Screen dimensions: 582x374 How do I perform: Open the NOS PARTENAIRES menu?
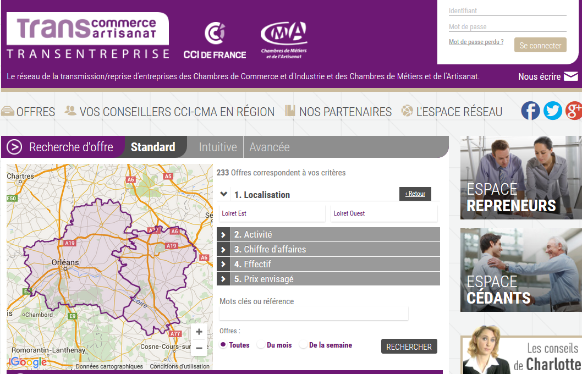click(x=345, y=112)
